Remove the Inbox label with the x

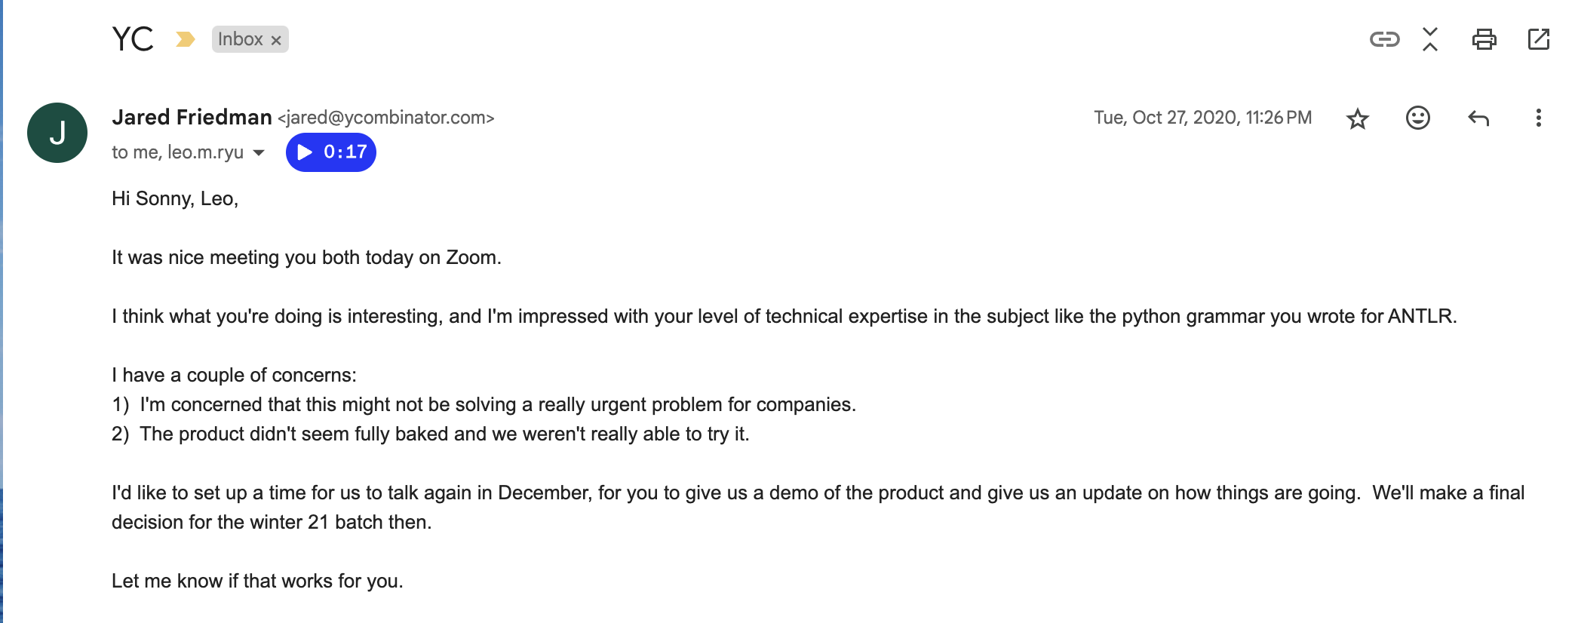coord(276,41)
